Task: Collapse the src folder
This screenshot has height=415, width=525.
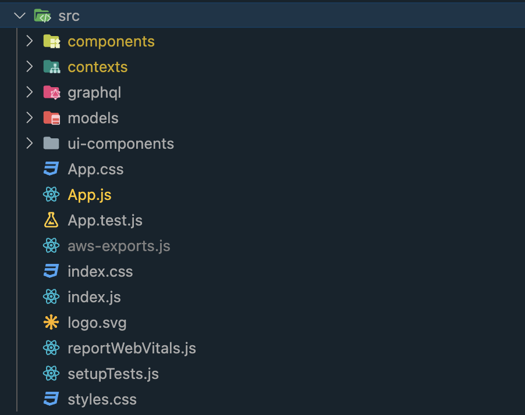Action: tap(19, 15)
